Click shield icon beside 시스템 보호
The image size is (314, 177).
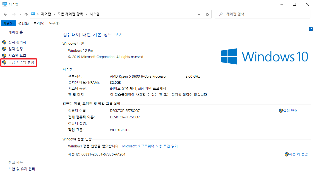4,56
